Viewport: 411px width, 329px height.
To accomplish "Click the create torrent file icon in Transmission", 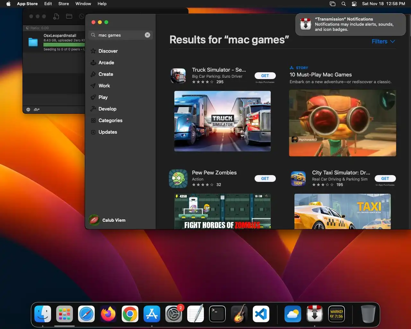I will coord(56,16).
